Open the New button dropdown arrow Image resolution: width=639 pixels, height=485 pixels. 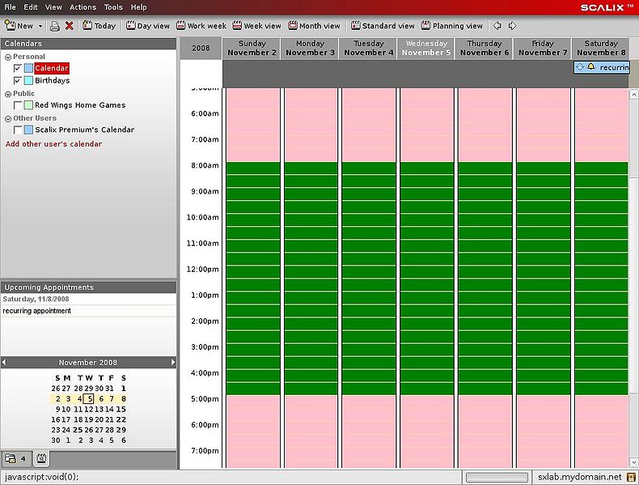point(40,26)
